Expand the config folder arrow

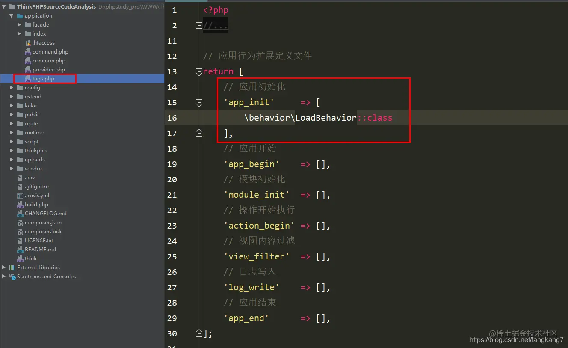[x=12, y=88]
